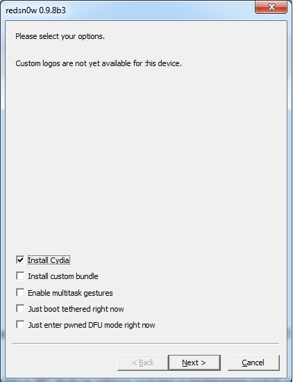This screenshot has height=382, width=293.
Task: Click the empty area of the options panel
Action: (x=146, y=159)
